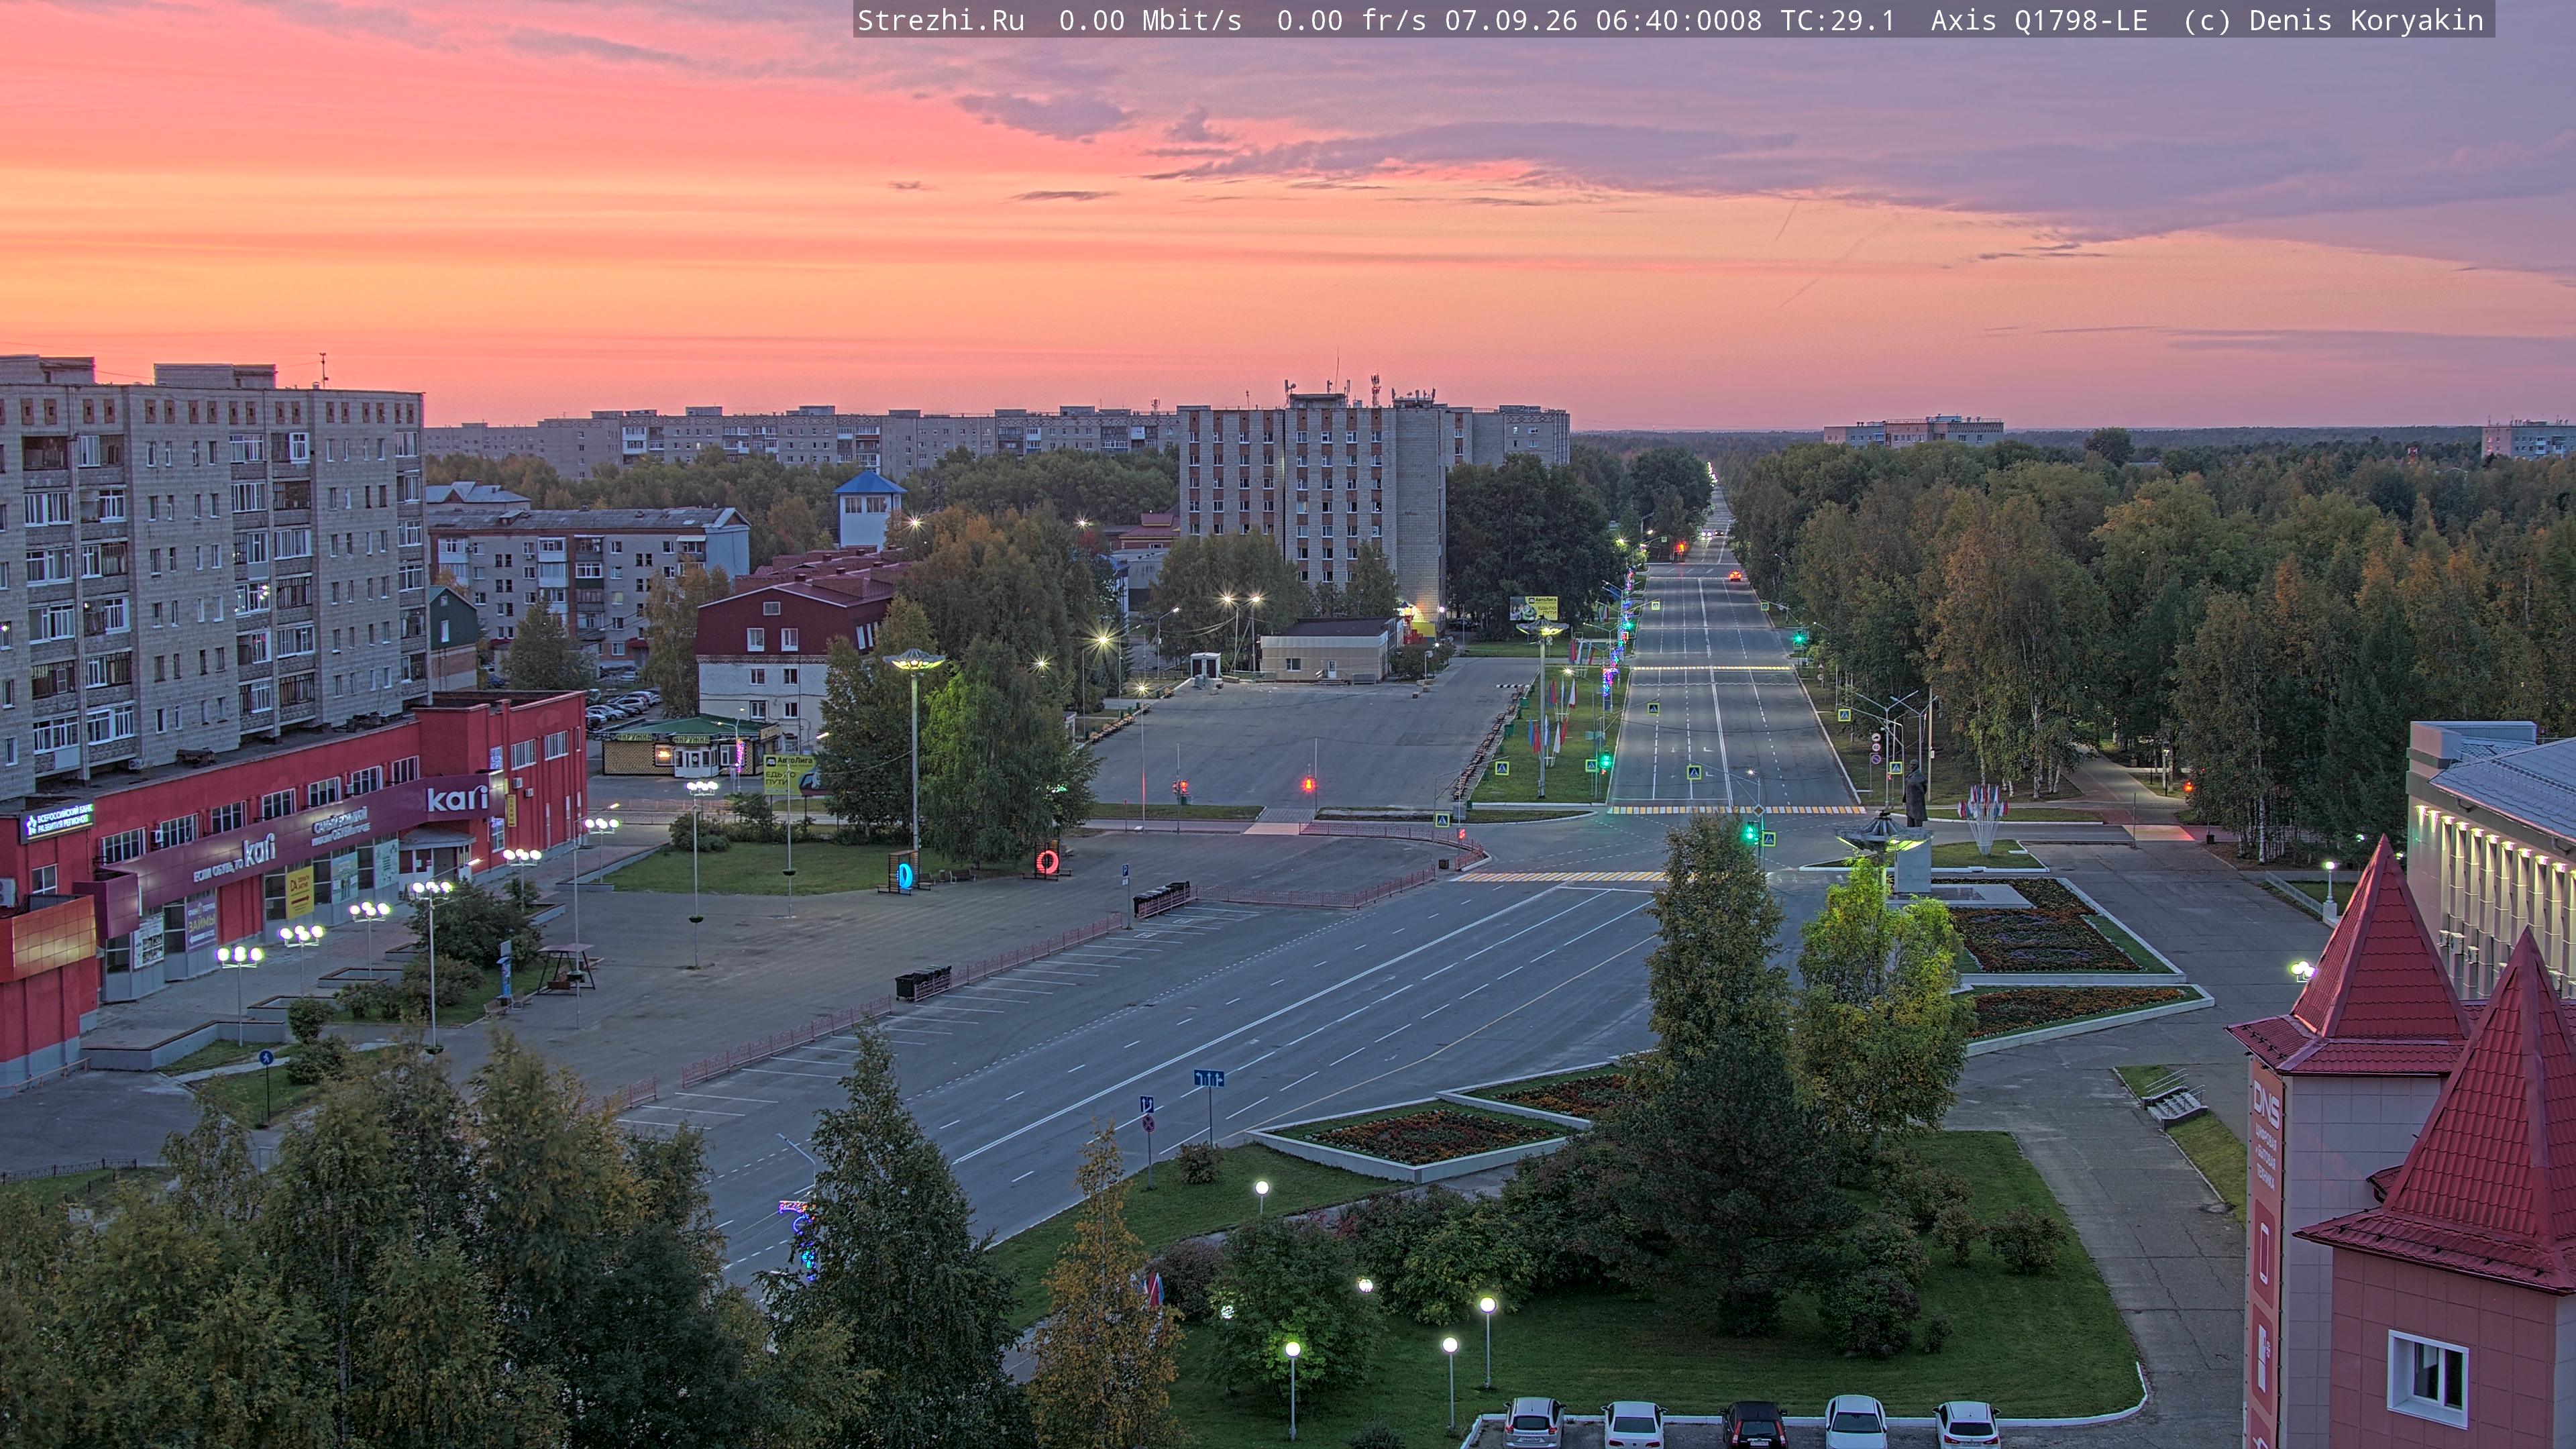Click the 0.00 Mbit/s bitrate readout
The width and height of the screenshot is (2576, 1449).
[1150, 20]
